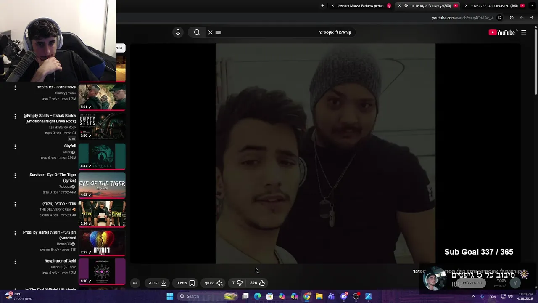The height and width of the screenshot is (303, 538).
Task: Expand the tab search dropdown arrow
Action: pos(533,6)
